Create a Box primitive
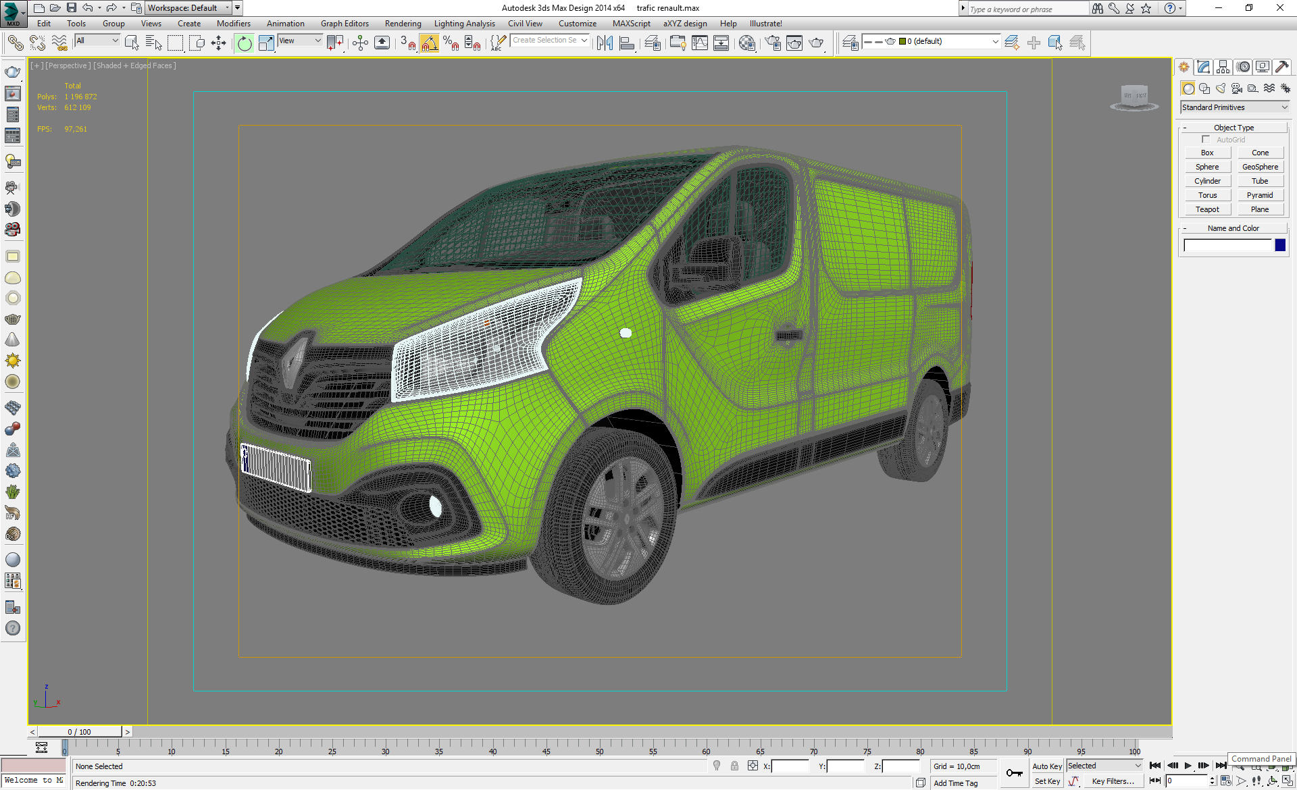 pos(1207,153)
